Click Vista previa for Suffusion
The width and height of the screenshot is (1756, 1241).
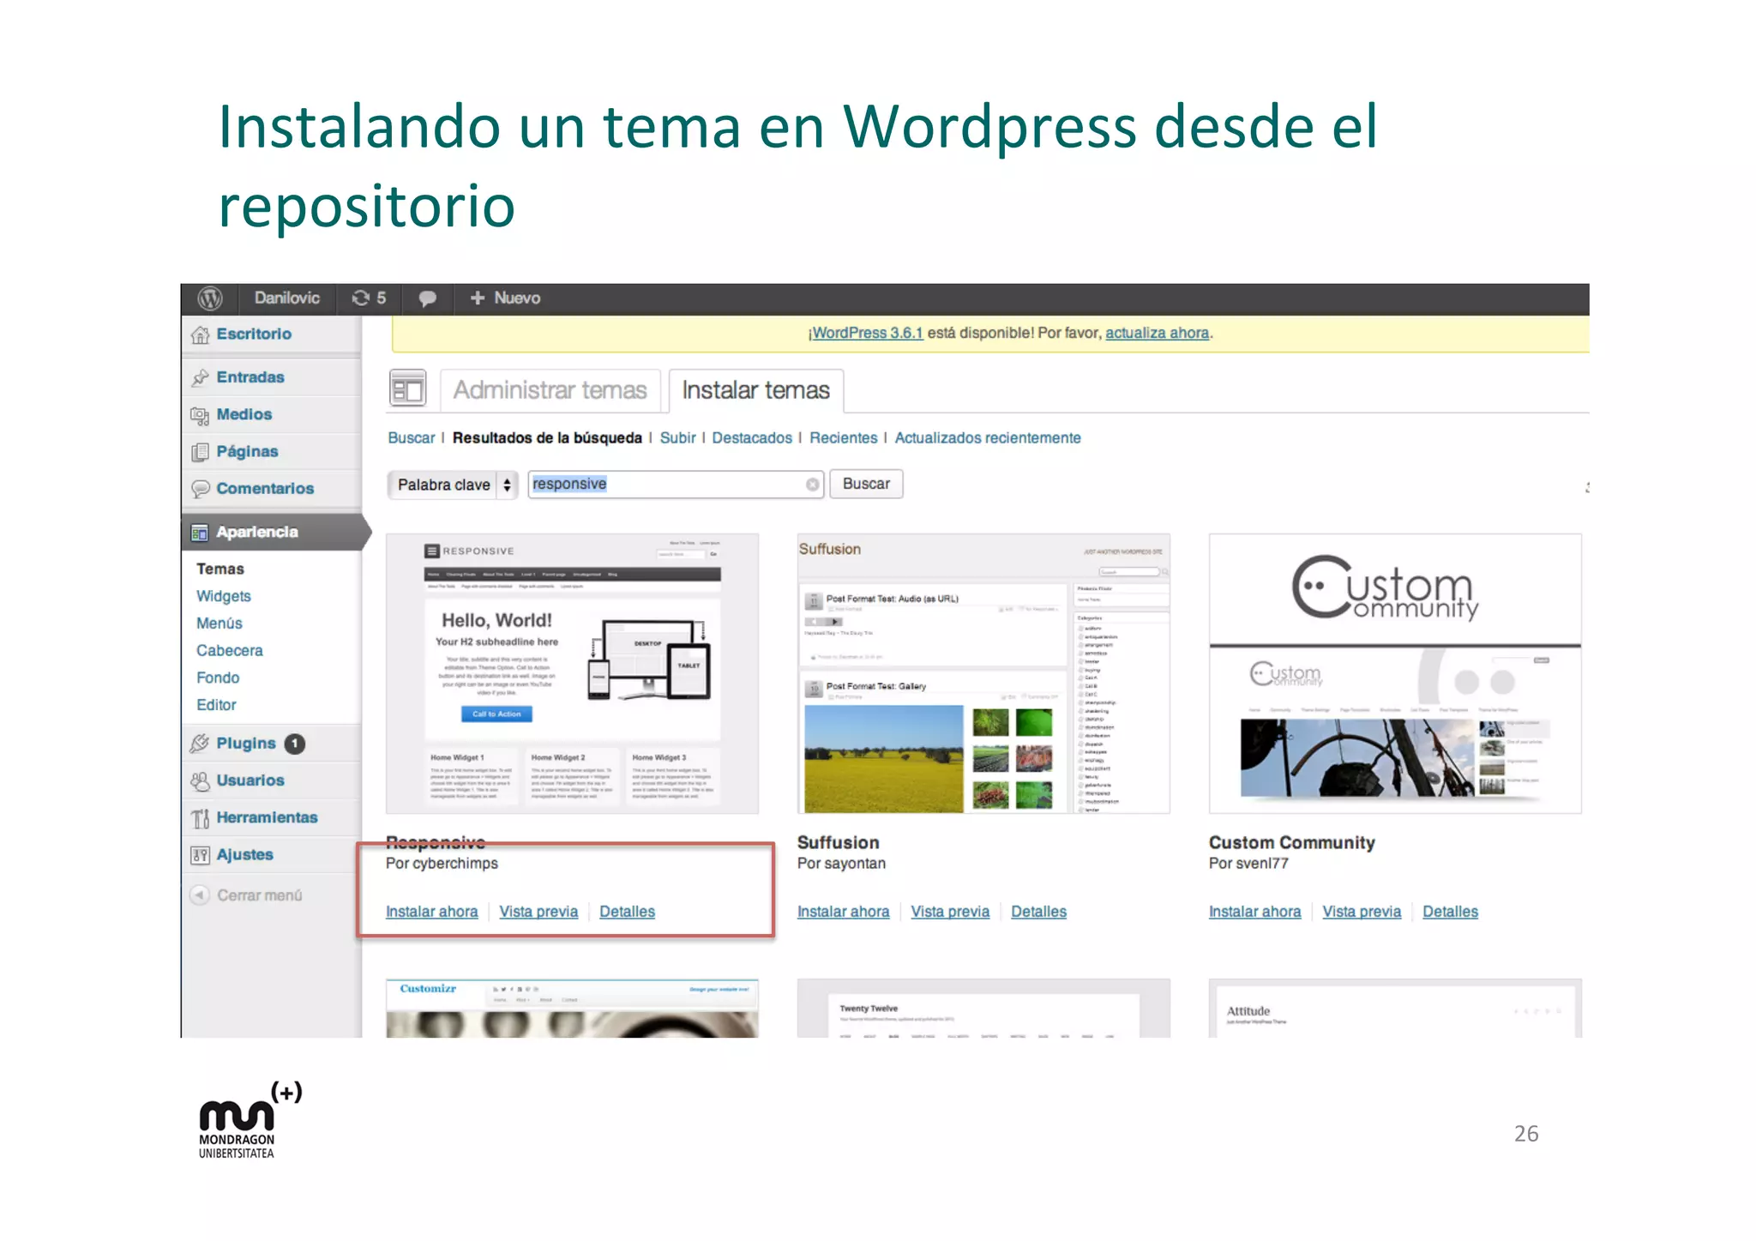(950, 912)
